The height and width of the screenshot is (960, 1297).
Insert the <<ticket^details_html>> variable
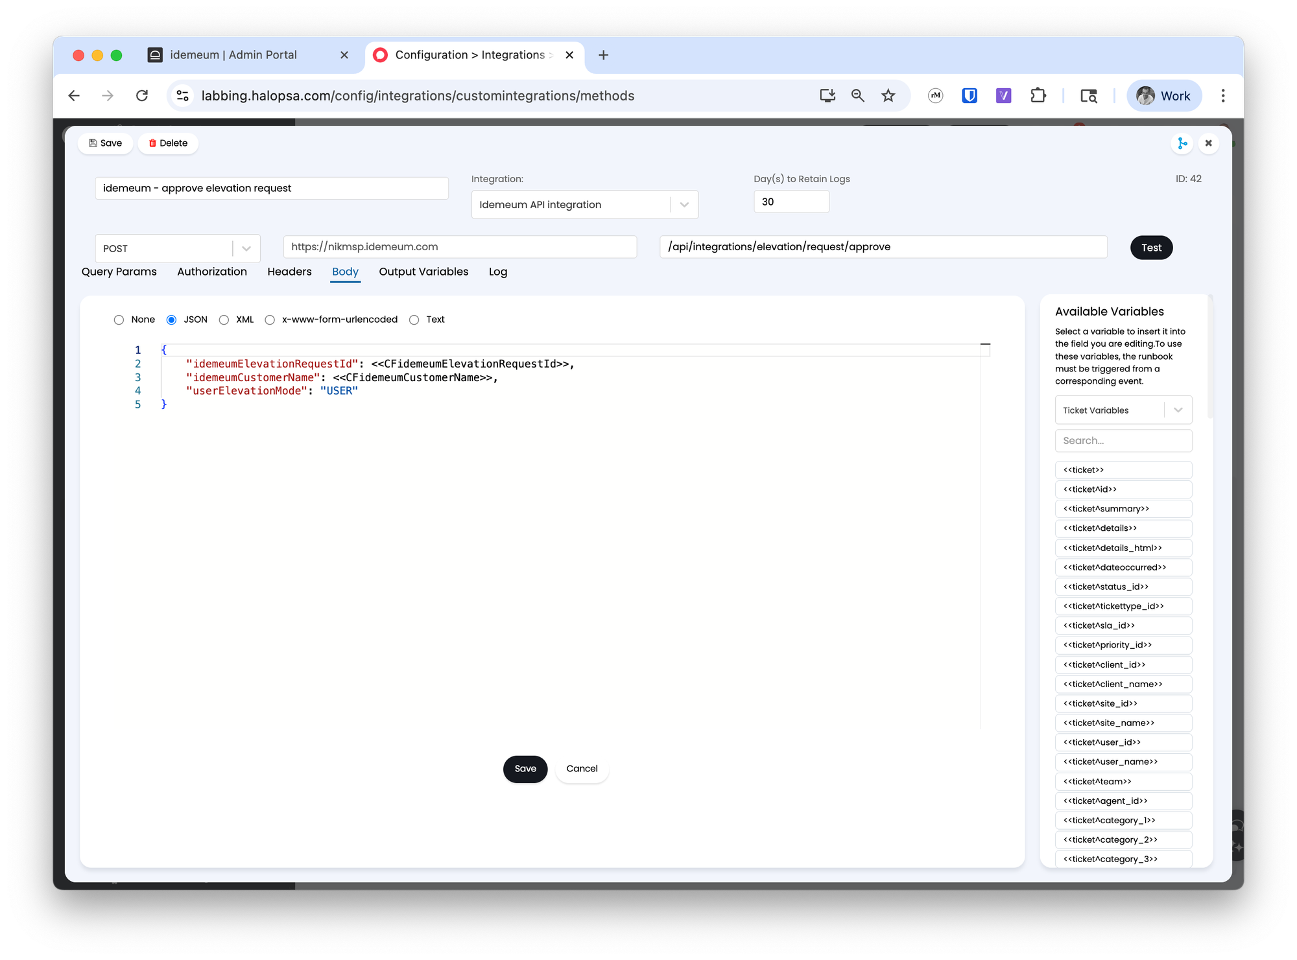[x=1123, y=548]
